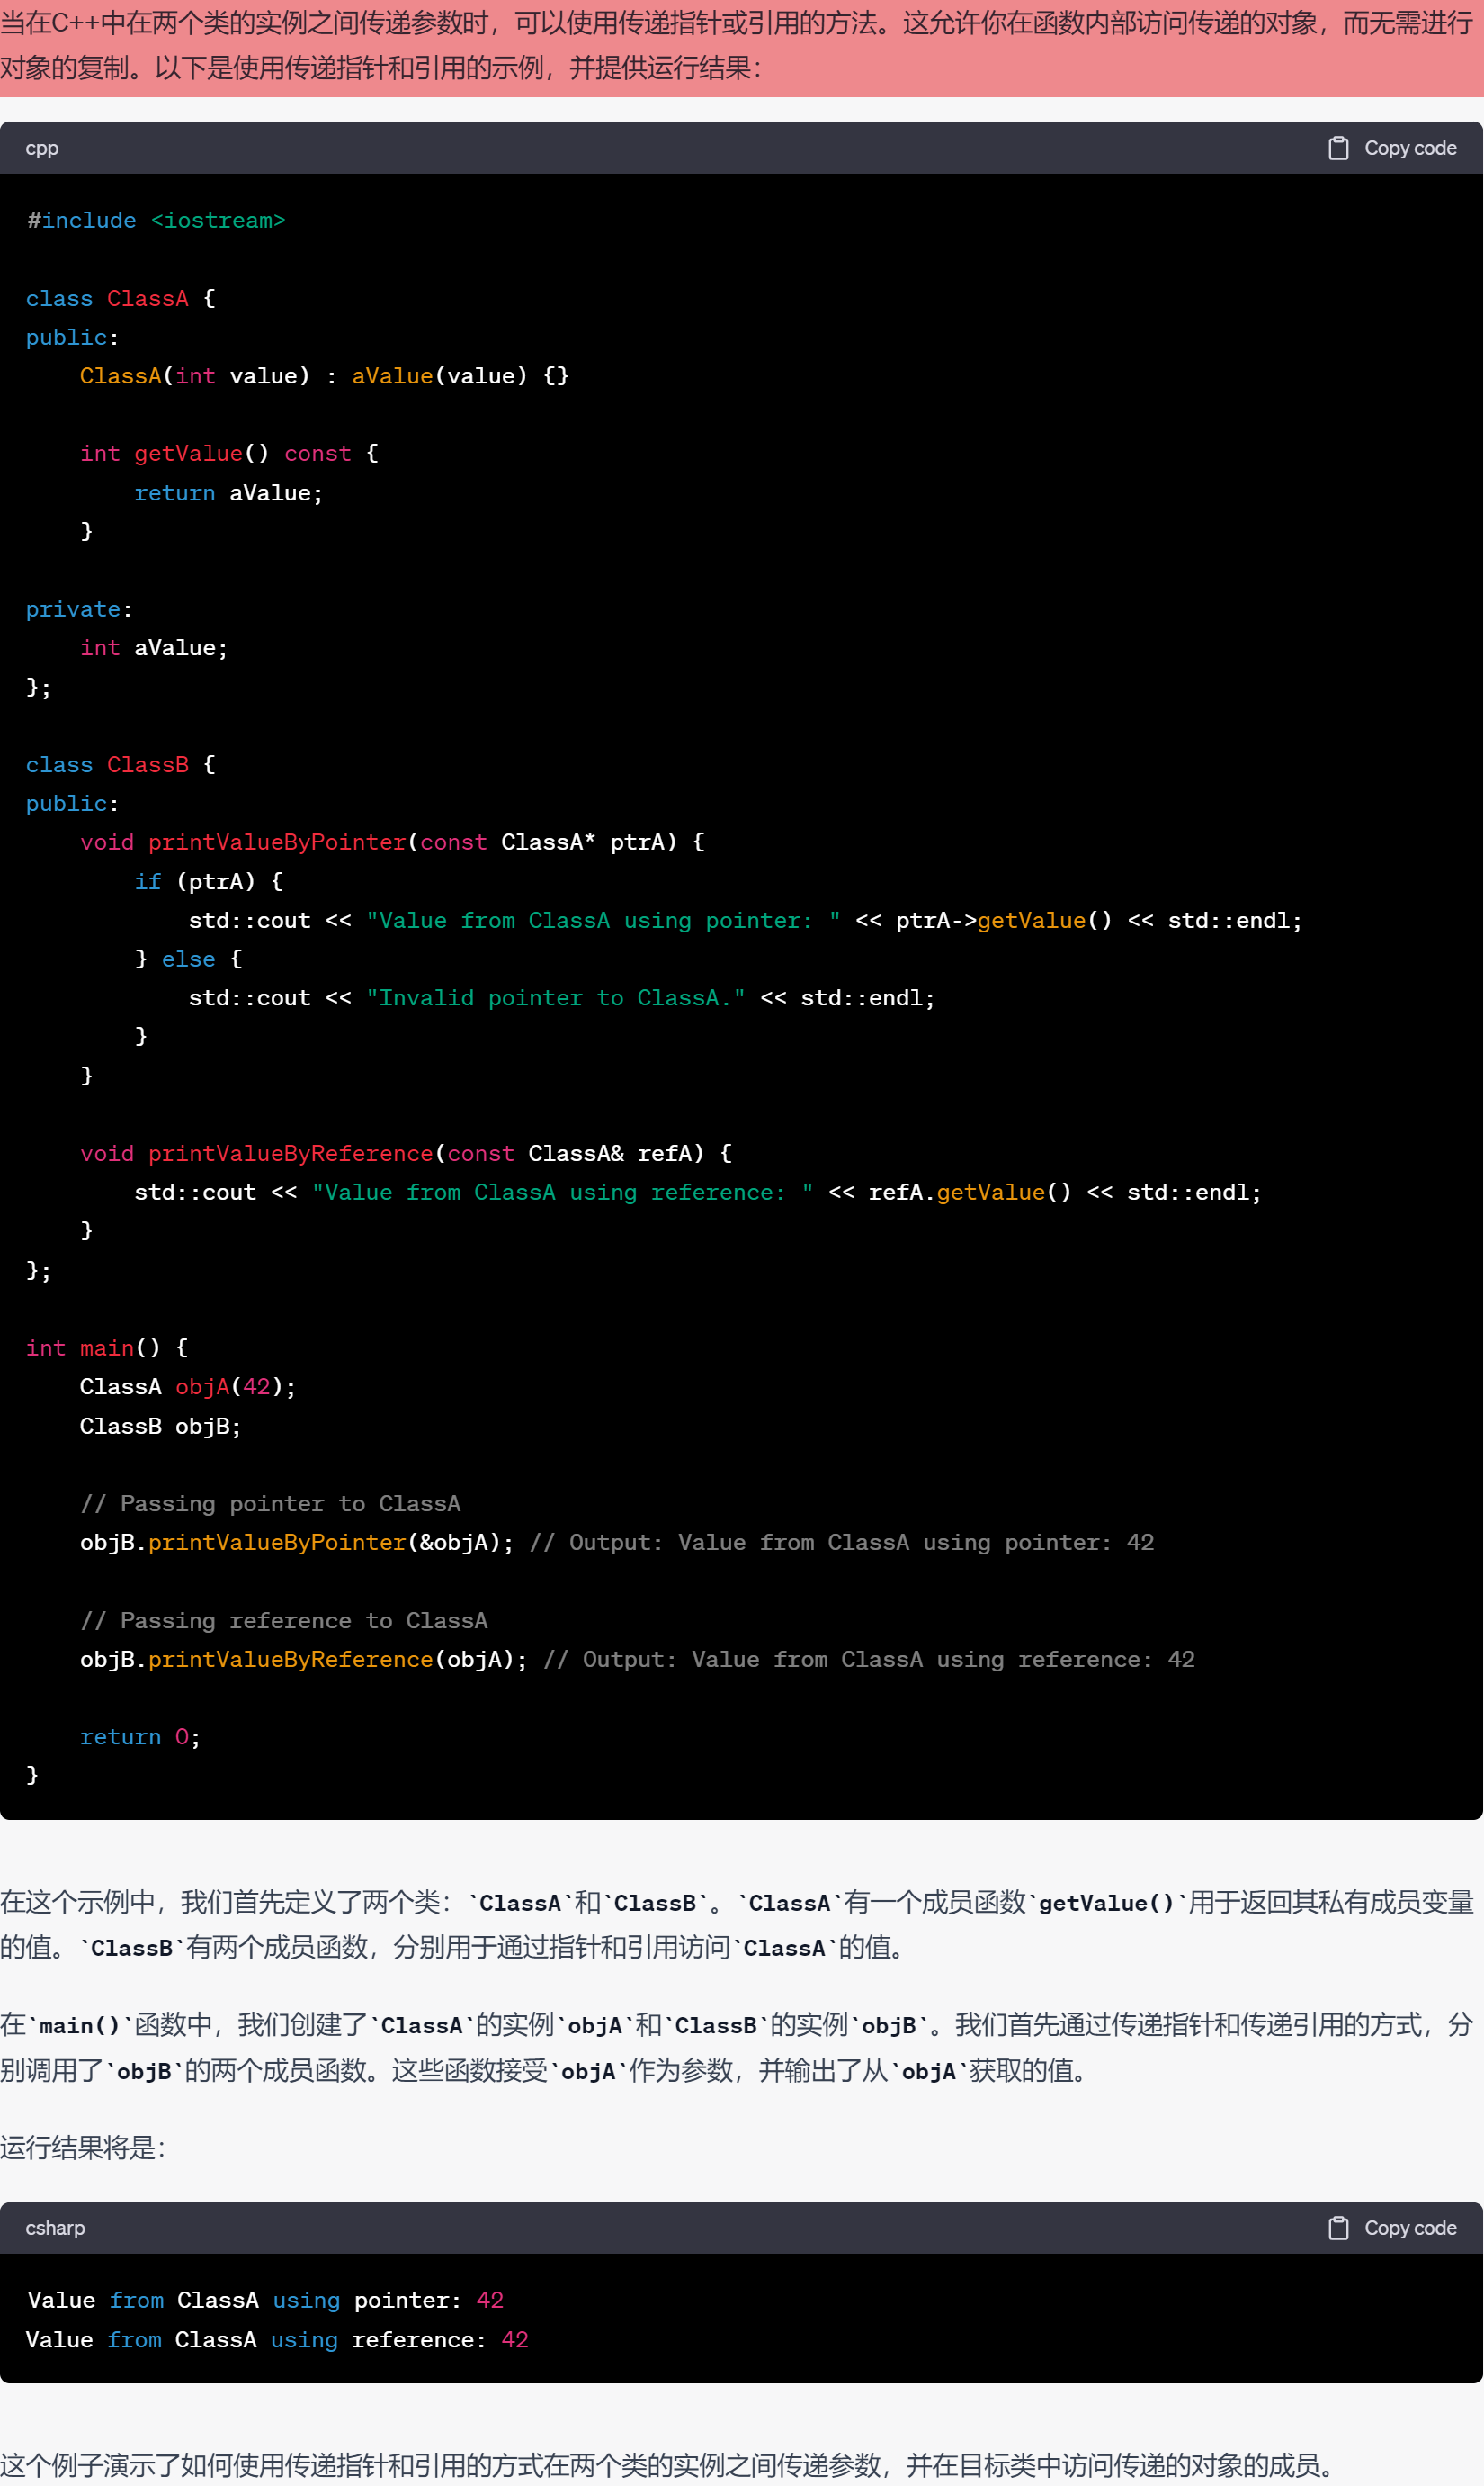Image resolution: width=1484 pixels, height=2486 pixels.
Task: Click the 'int main() {' line
Action: 107,1348
